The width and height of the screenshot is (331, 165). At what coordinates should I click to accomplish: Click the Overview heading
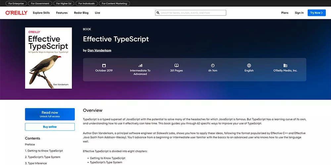(x=93, y=110)
